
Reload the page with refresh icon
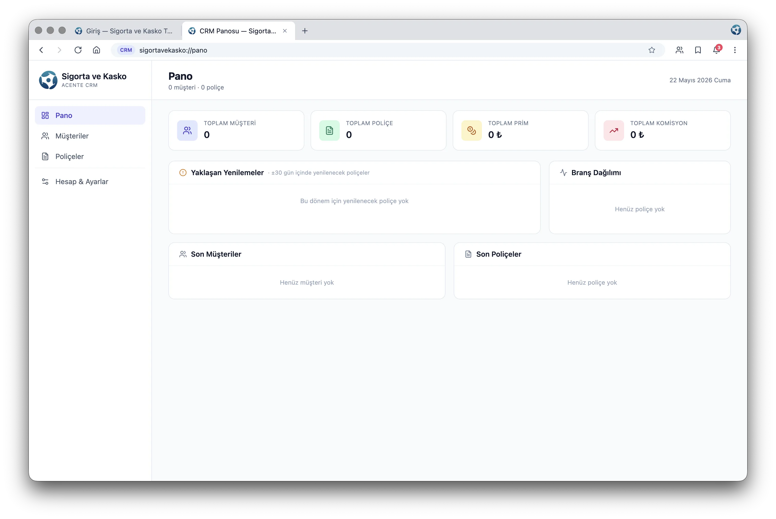point(78,50)
